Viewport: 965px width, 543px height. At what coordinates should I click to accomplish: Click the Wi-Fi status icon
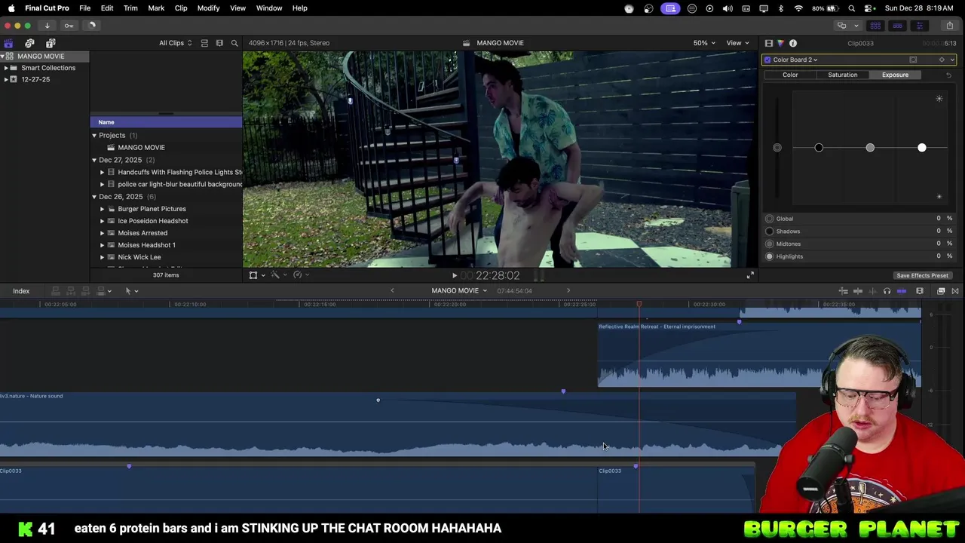[798, 8]
